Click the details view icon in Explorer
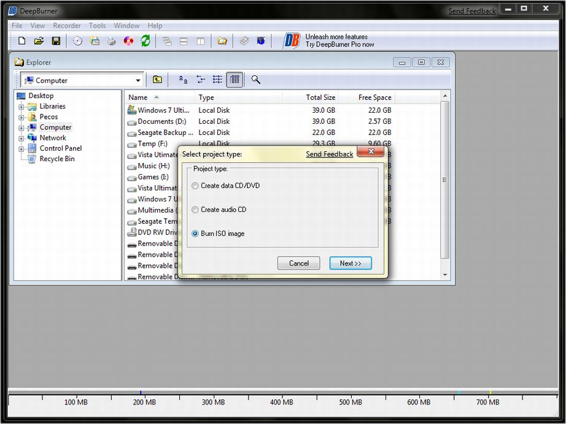566x424 pixels. [235, 80]
